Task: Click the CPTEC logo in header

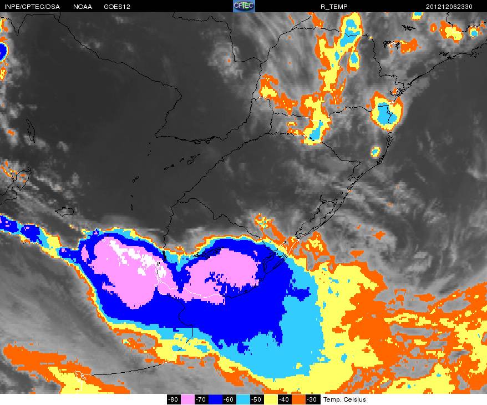Action: point(244,6)
